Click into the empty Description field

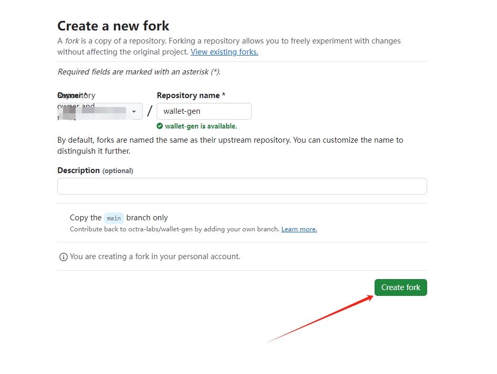coord(242,186)
